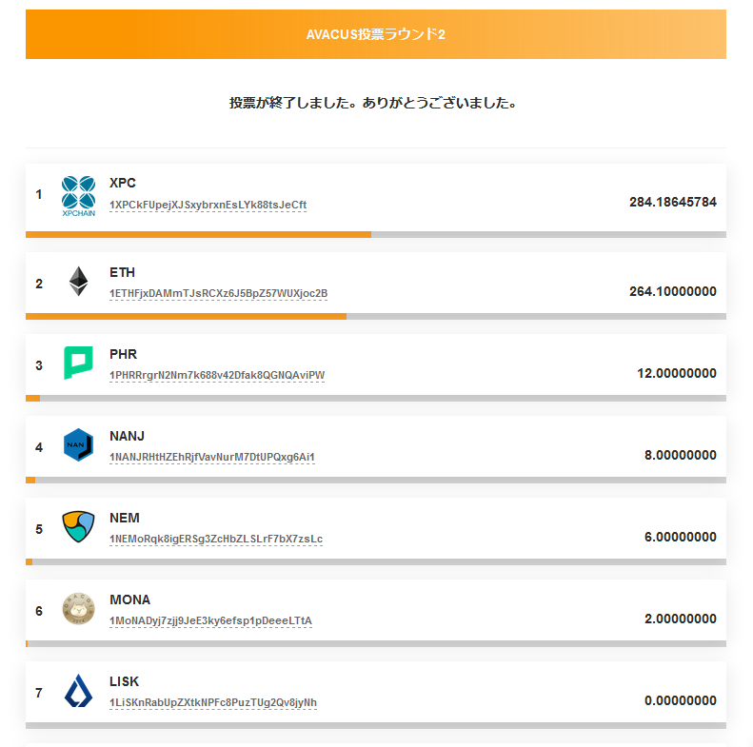
Task: Select the NANJ coin name
Action: (x=127, y=436)
